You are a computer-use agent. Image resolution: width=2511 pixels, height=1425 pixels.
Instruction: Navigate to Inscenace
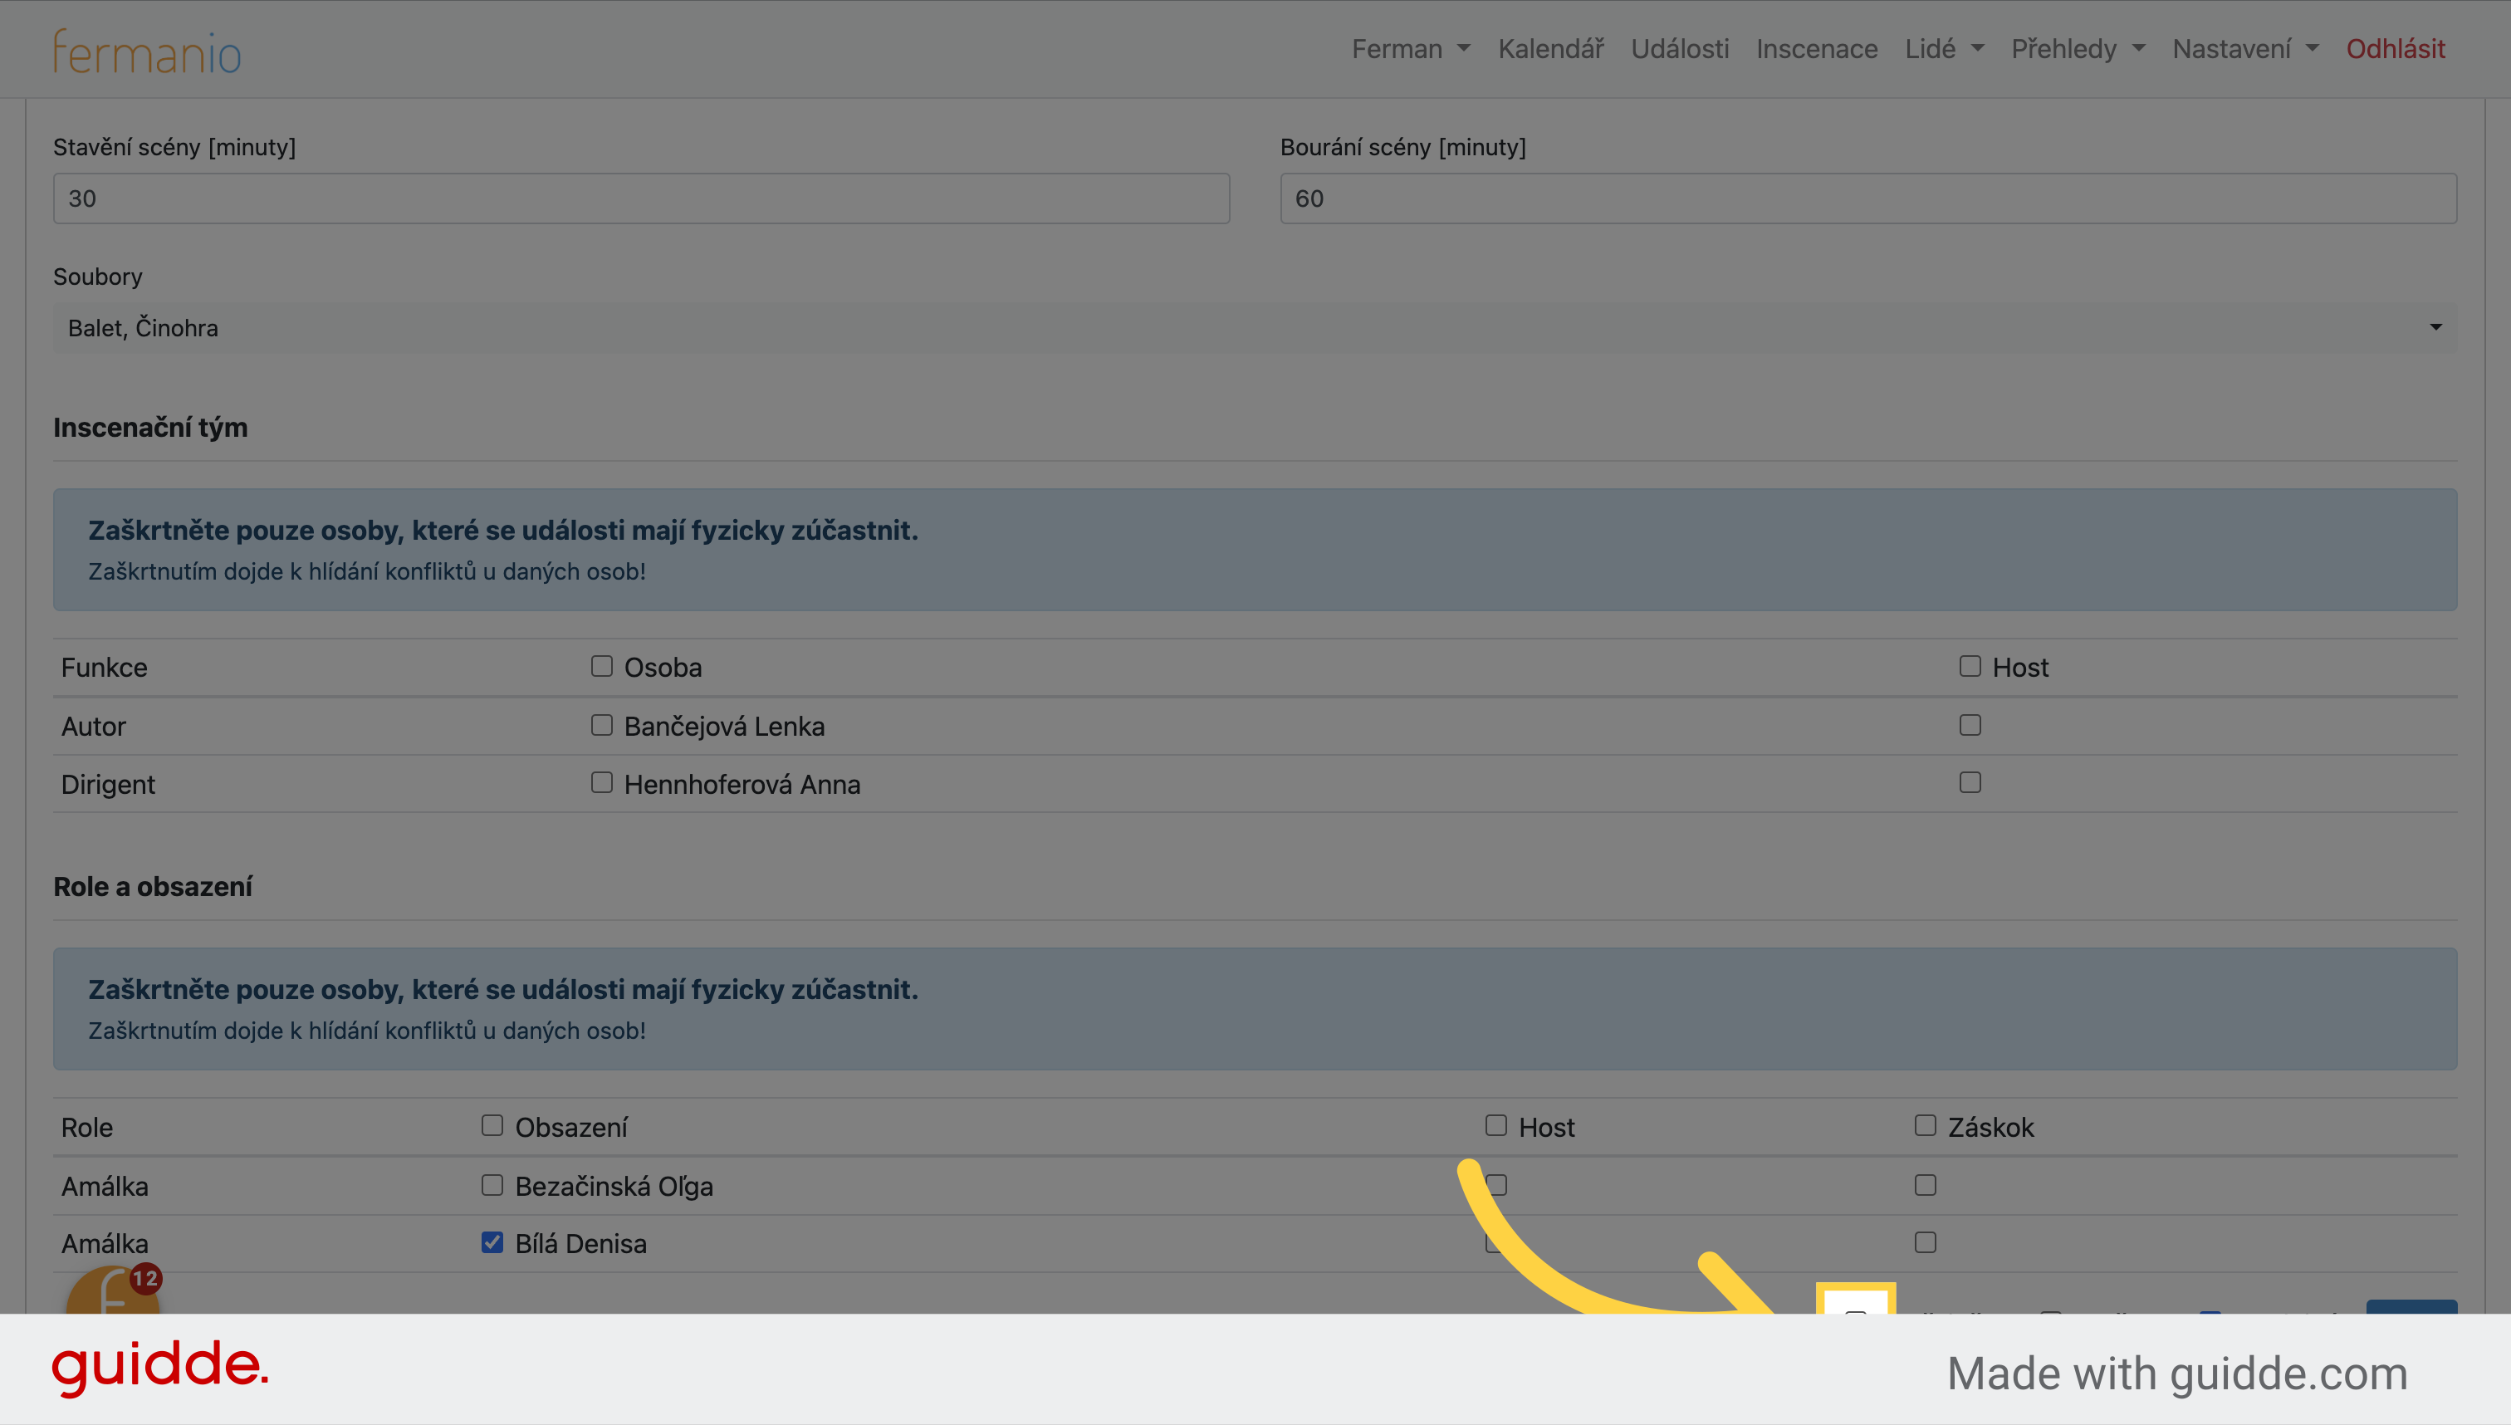[1816, 49]
